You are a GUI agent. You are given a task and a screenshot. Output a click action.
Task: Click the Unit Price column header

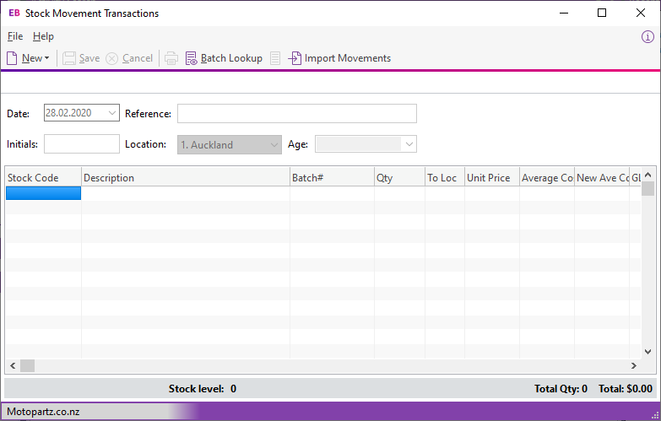(x=490, y=178)
